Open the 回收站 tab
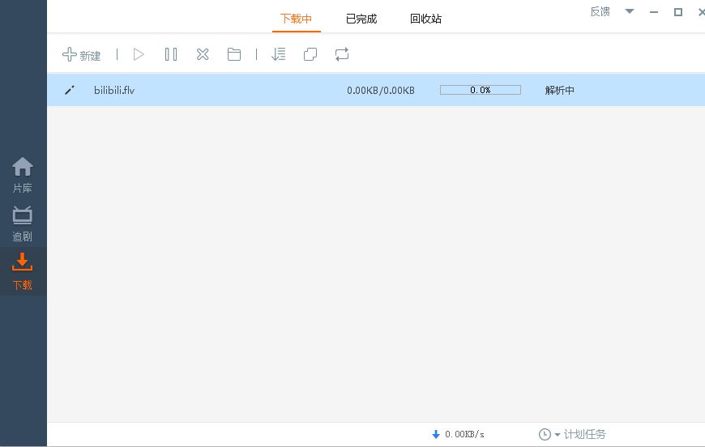This screenshot has width=705, height=447. click(x=425, y=19)
